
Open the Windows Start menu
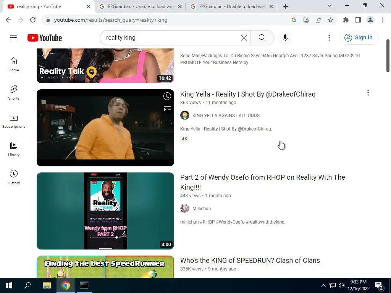(9, 285)
